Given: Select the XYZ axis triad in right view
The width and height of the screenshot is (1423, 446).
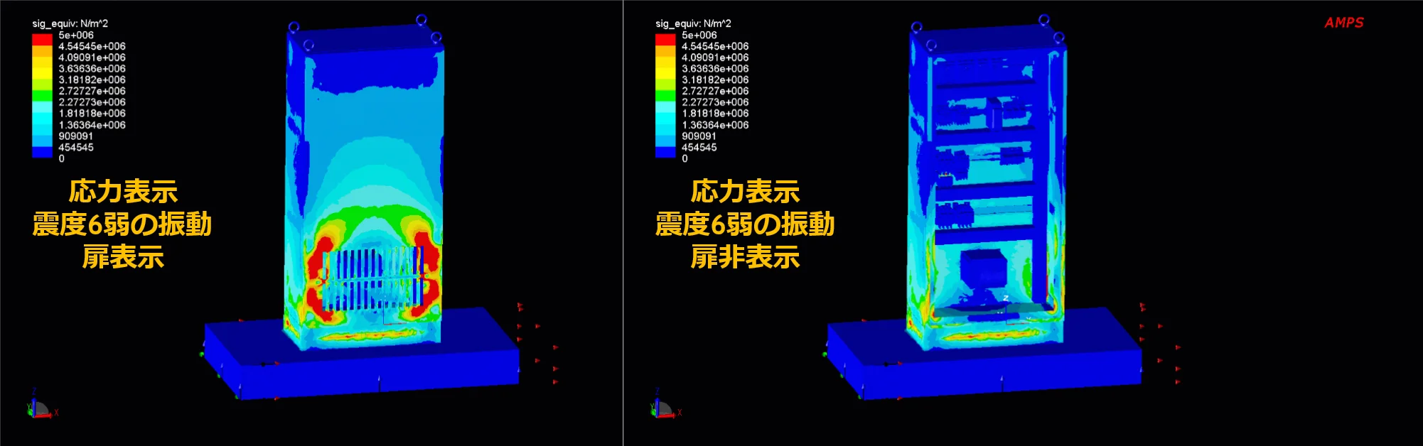Looking at the screenshot, I should [x=663, y=408].
